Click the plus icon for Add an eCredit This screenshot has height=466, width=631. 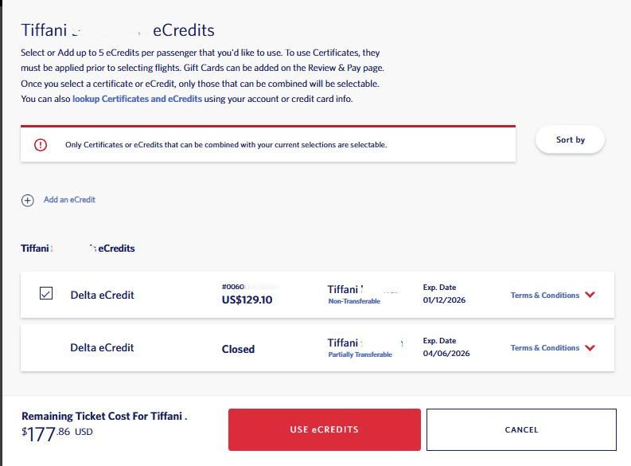pyautogui.click(x=28, y=200)
